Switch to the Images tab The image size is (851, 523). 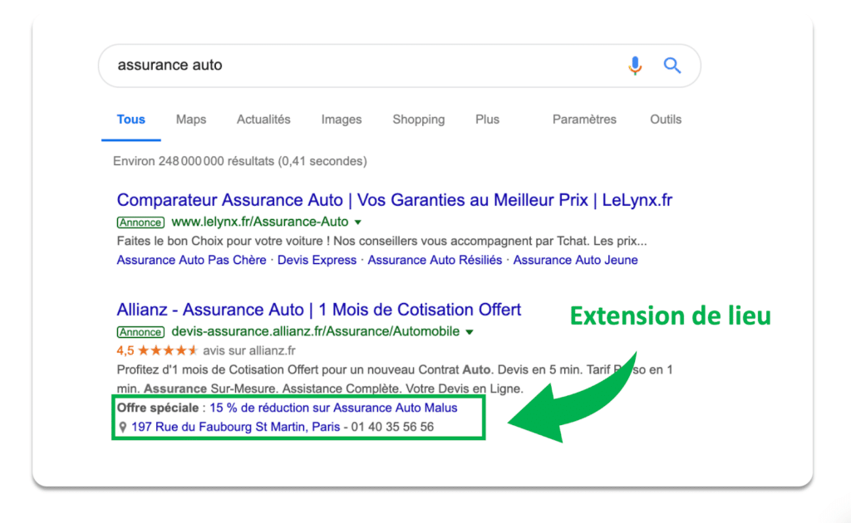click(x=342, y=120)
